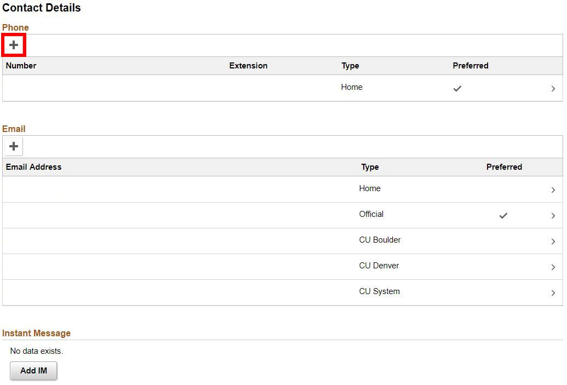This screenshot has width=567, height=385.
Task: Click the Official type label in the email list
Action: (371, 214)
